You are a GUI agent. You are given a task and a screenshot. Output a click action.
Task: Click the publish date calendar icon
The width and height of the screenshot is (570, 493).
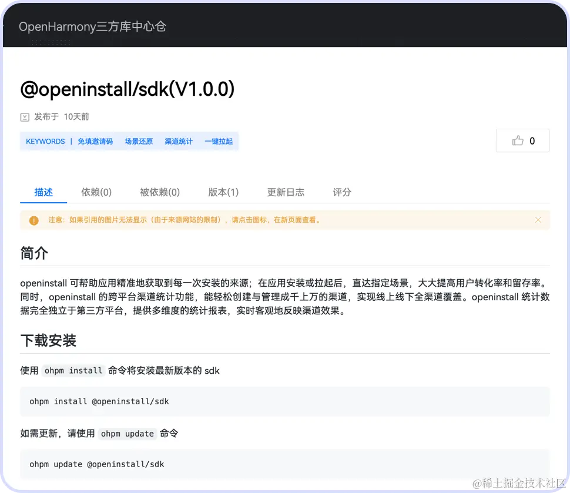(x=24, y=117)
